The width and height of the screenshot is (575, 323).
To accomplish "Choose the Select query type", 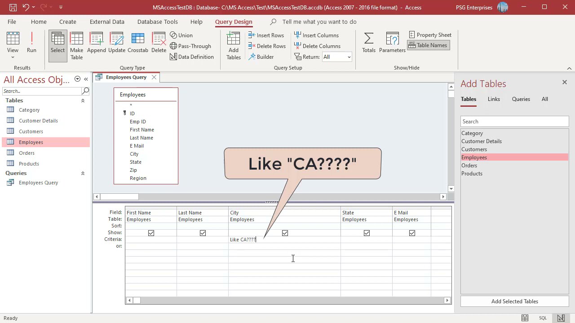I will click(x=57, y=46).
